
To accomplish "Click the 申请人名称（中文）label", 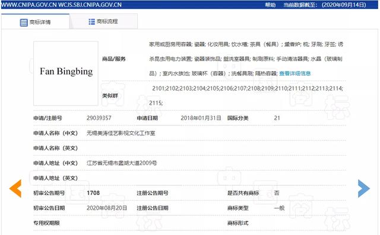I will point(55,133).
